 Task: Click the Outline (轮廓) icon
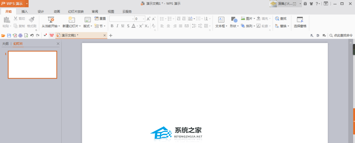(258, 26)
